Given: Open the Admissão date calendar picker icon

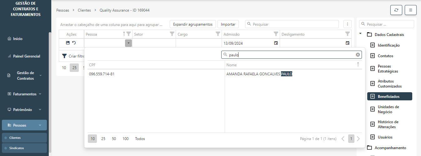Looking at the screenshot, I should (x=276, y=43).
